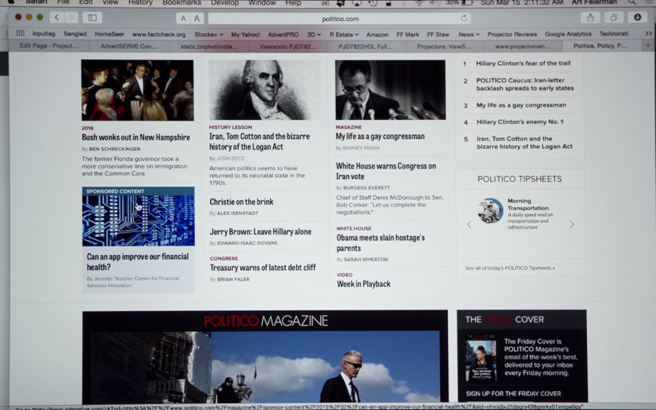Open the History menu

pos(140,3)
